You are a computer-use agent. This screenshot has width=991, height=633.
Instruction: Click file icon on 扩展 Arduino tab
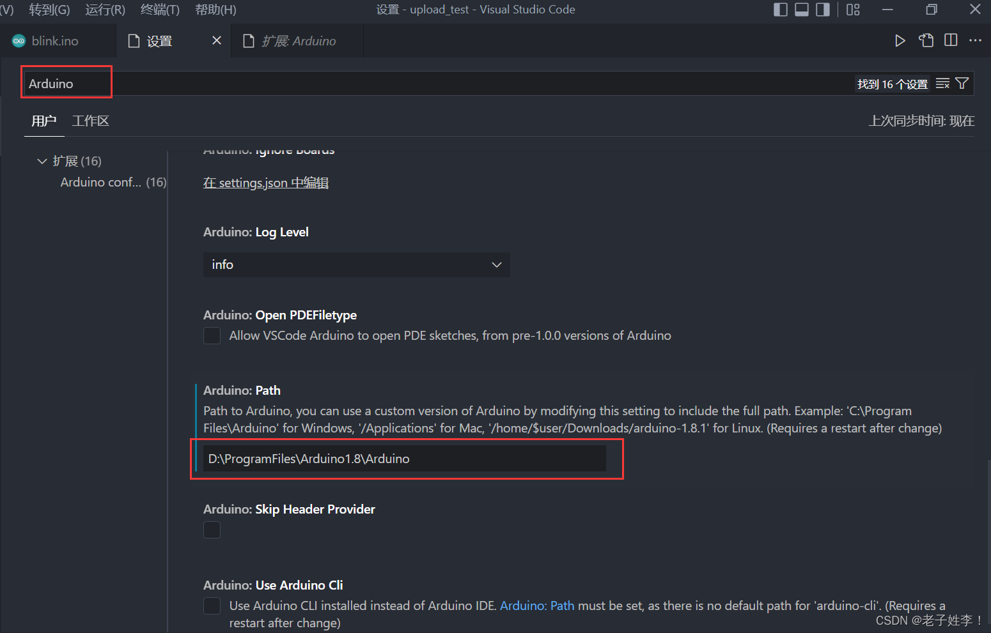click(249, 41)
